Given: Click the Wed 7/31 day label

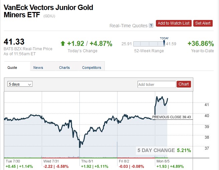Looking at the screenshot, I should [51, 161].
